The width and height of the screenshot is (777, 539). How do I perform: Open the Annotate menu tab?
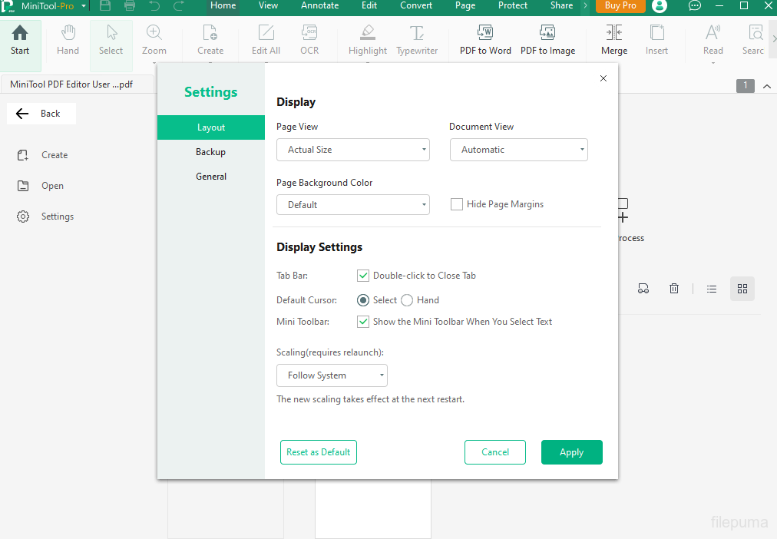[319, 5]
